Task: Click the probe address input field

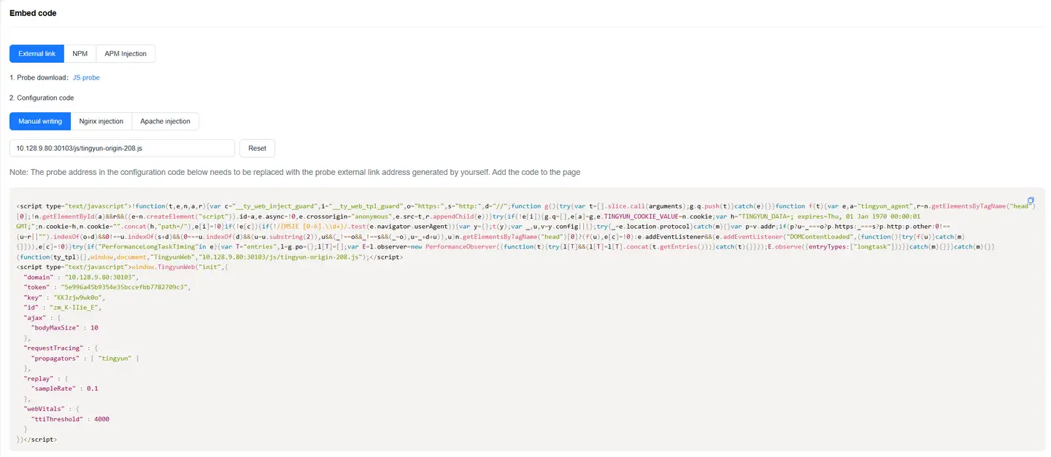Action: coord(121,148)
